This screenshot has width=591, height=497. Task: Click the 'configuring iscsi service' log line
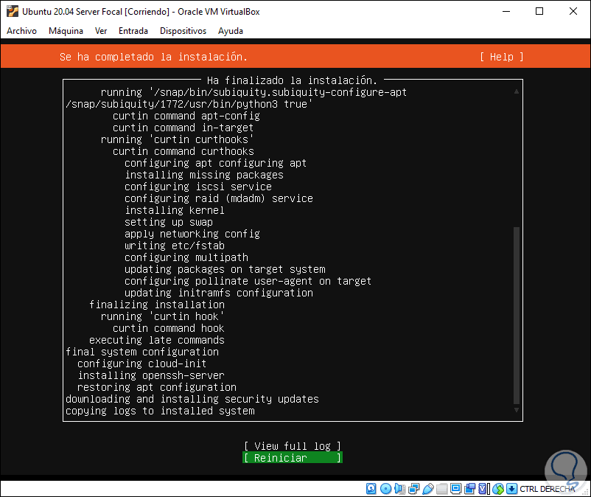tap(198, 187)
